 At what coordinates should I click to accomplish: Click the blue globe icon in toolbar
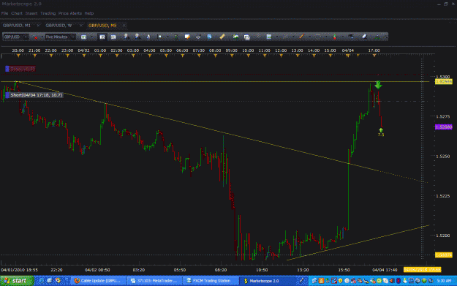coord(209,37)
